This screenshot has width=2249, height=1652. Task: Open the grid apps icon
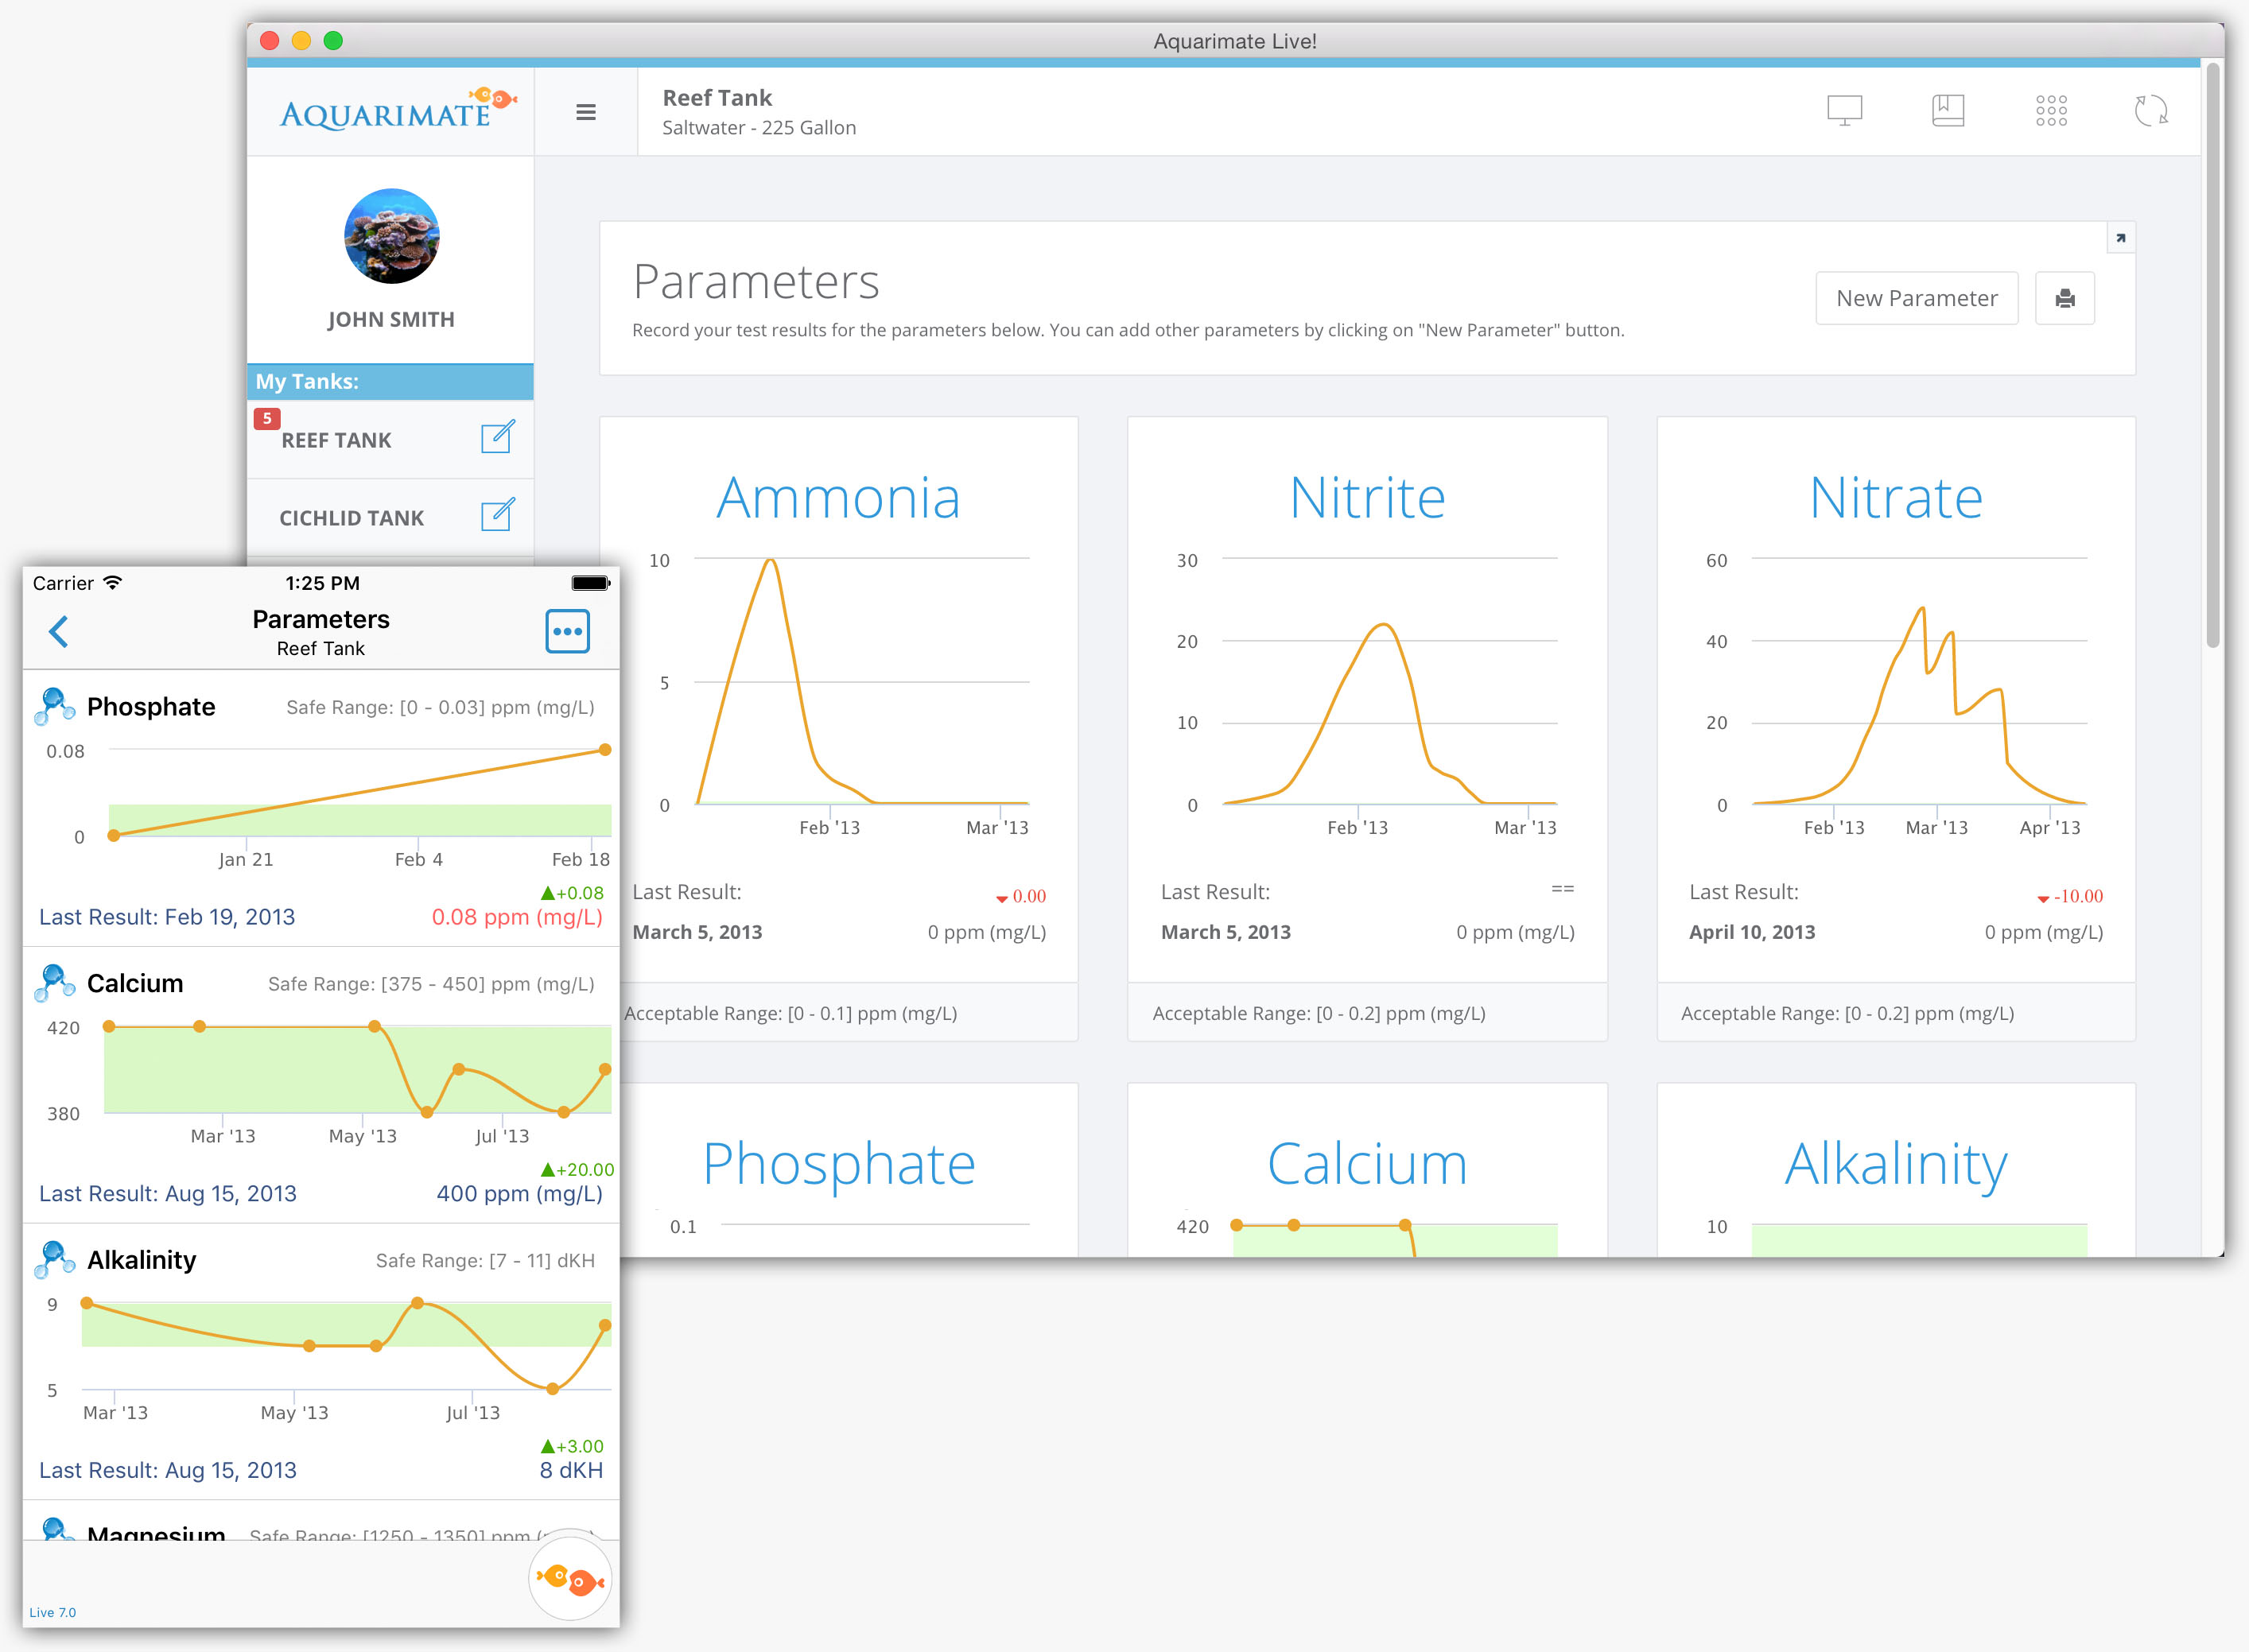[2051, 110]
